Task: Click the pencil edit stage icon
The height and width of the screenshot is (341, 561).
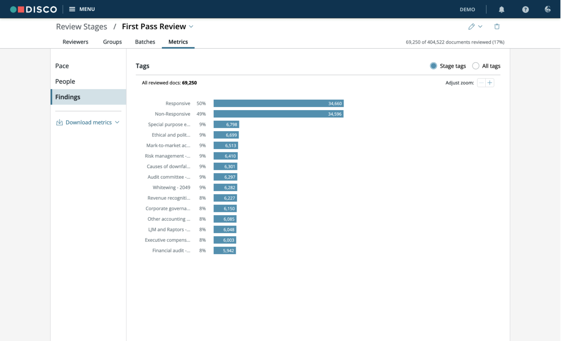Action: 471,27
